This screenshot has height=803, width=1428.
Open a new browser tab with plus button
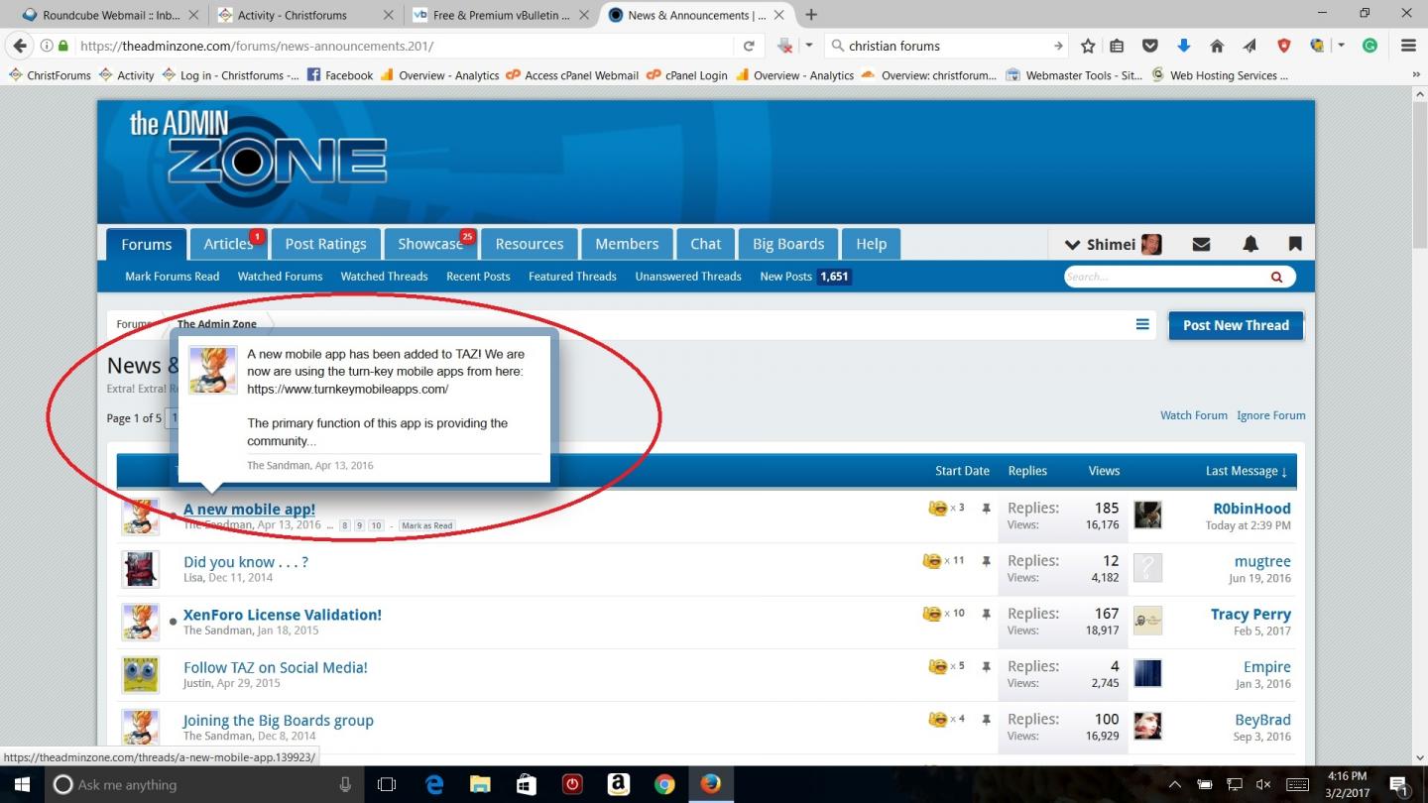811,15
